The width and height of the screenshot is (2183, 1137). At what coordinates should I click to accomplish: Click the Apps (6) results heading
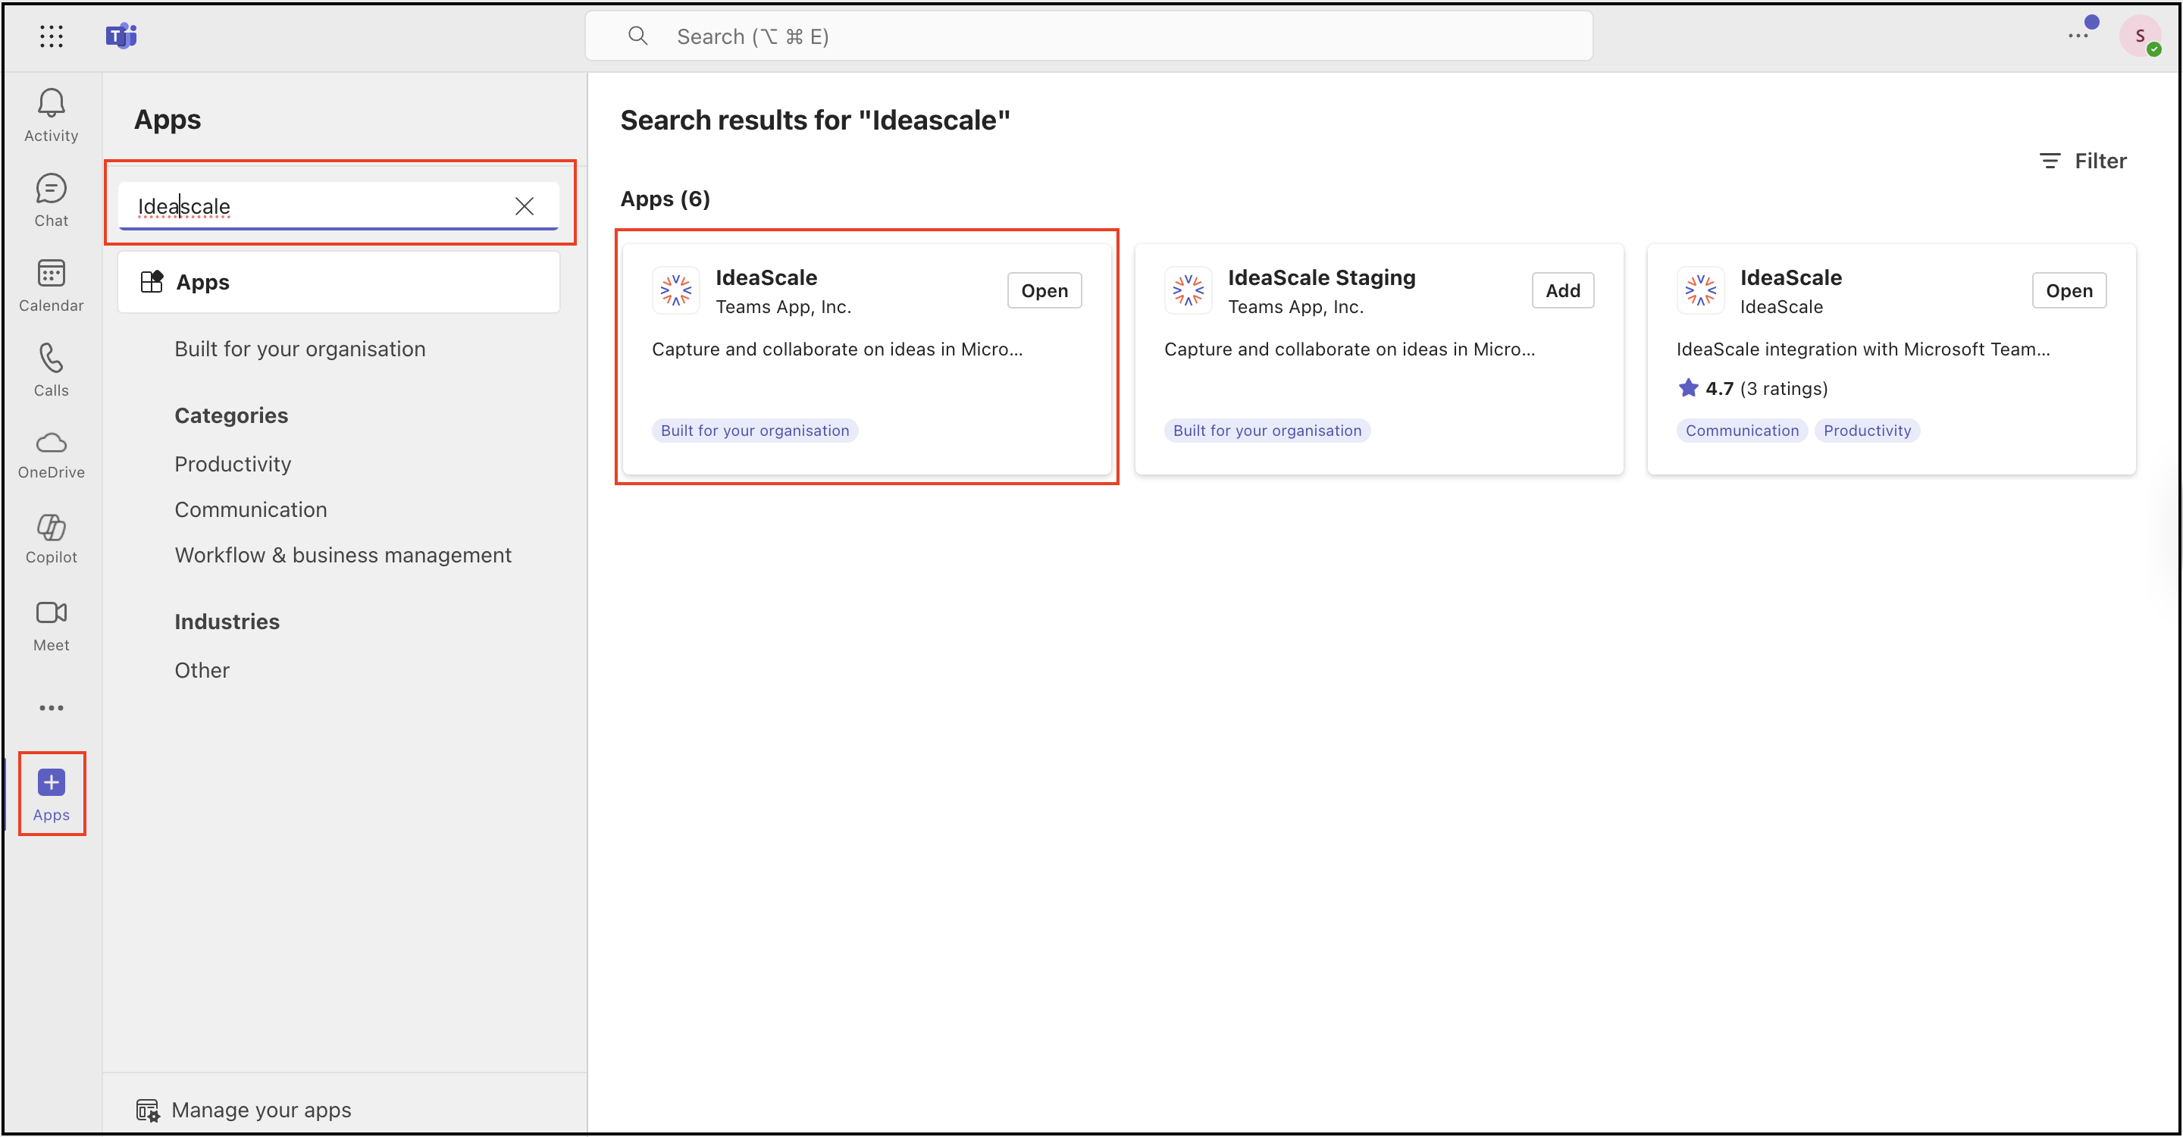(666, 199)
